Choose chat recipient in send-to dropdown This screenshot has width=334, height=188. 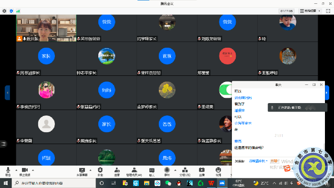point(258,161)
